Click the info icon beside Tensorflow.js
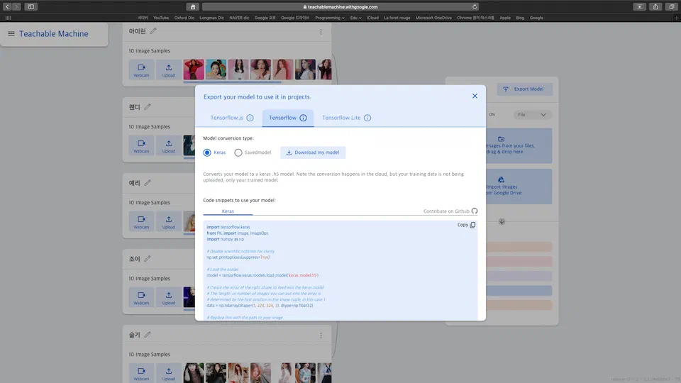The height and width of the screenshot is (383, 681). point(250,118)
